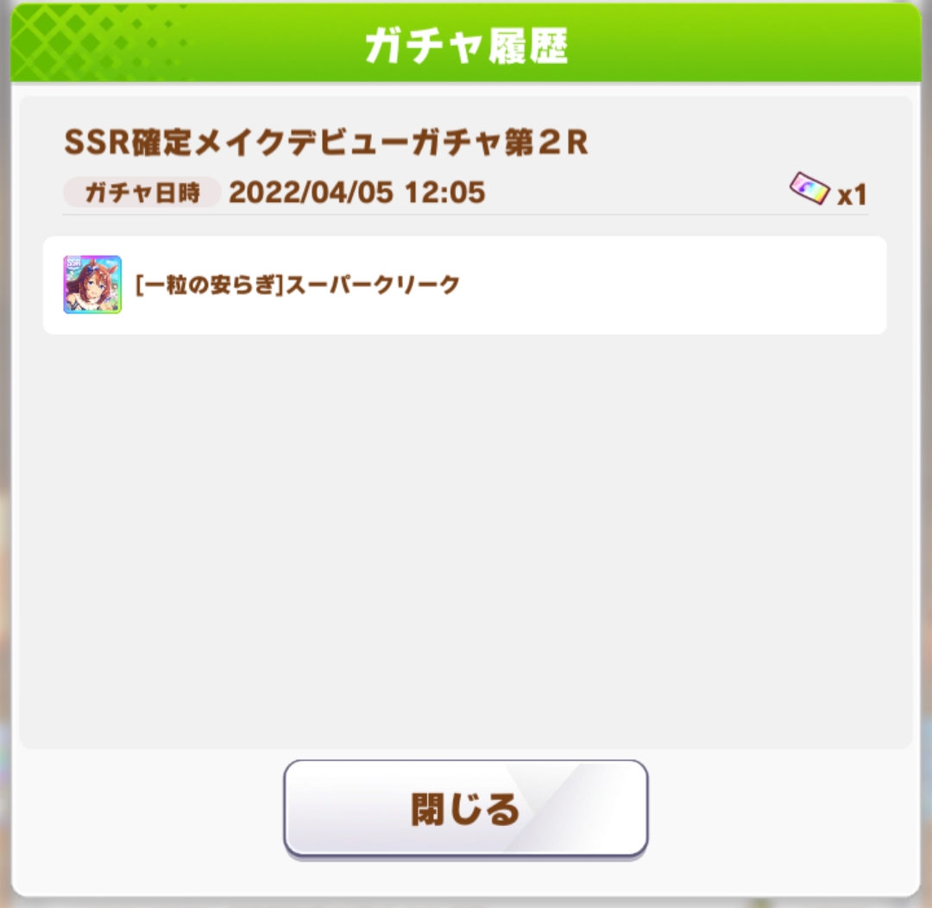Click SSR確定 at start of gacha name

127,142
